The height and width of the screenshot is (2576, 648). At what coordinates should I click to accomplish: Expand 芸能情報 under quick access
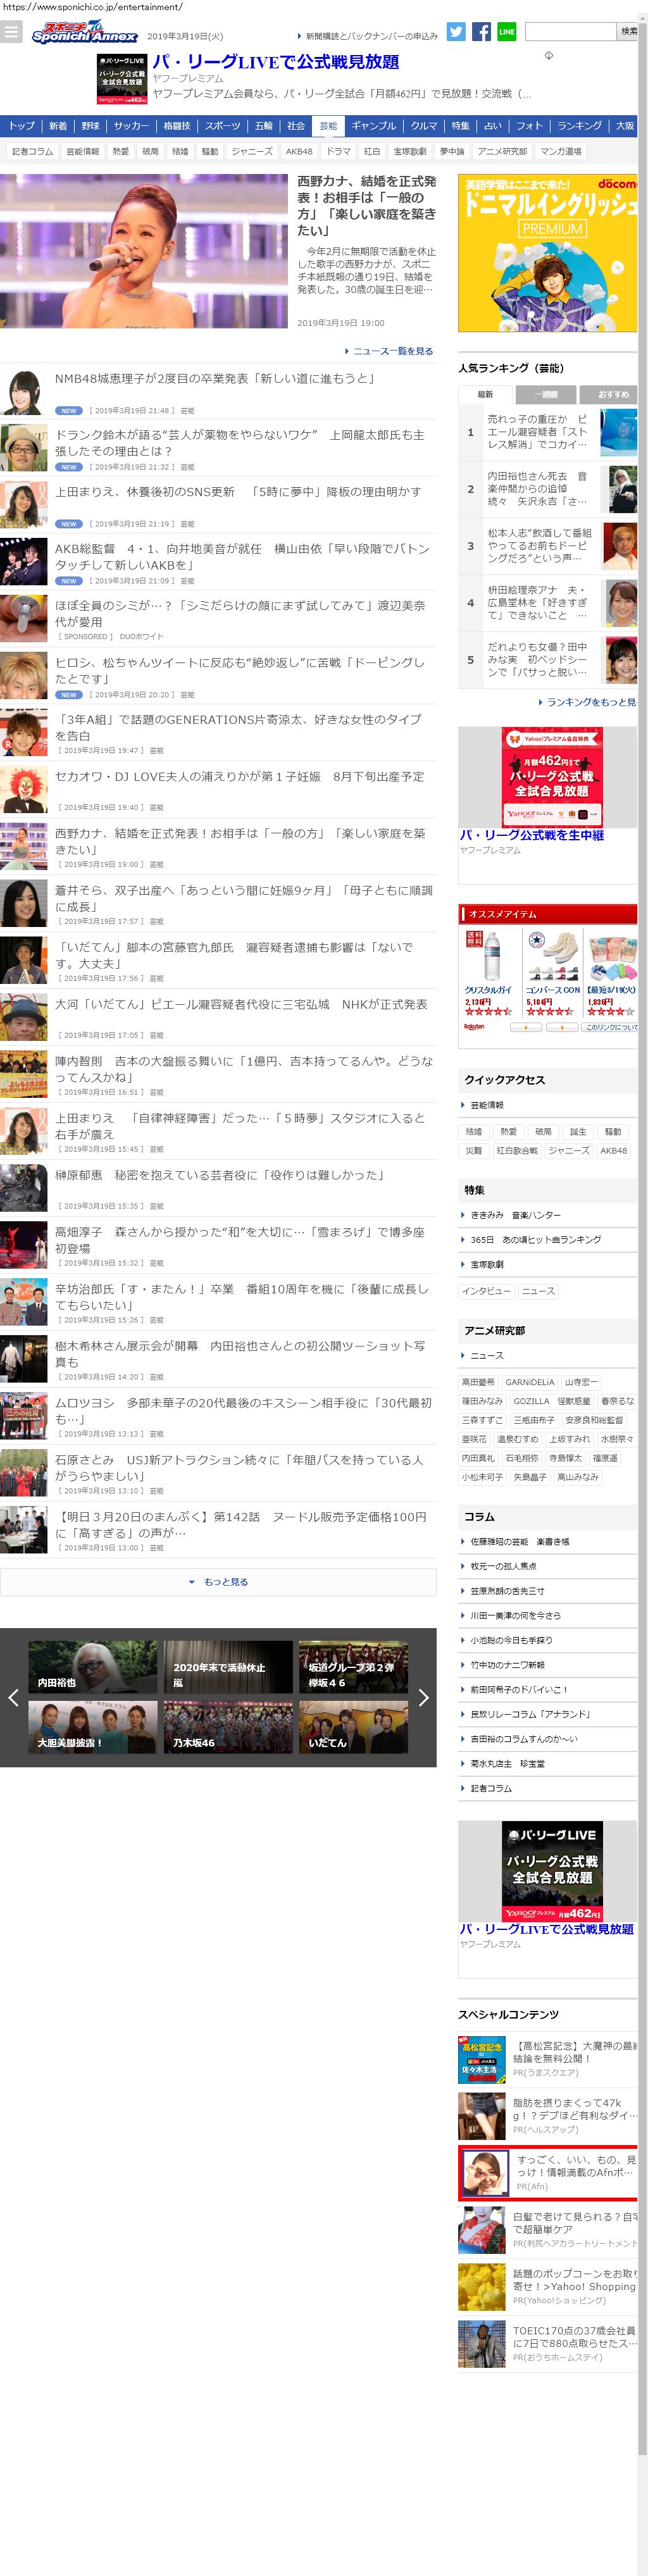click(487, 1105)
